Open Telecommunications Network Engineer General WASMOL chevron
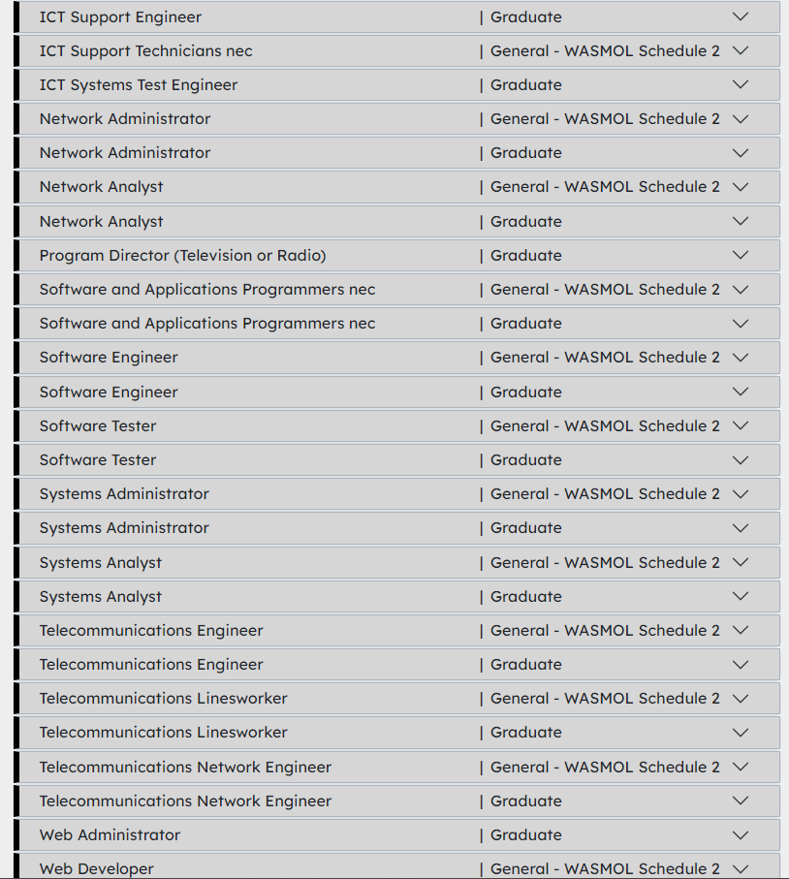The image size is (789, 879). (741, 768)
